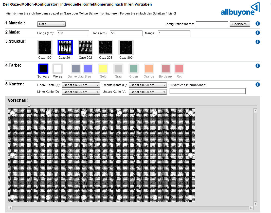Click the Speichern button
The image size is (271, 213).
click(x=240, y=24)
